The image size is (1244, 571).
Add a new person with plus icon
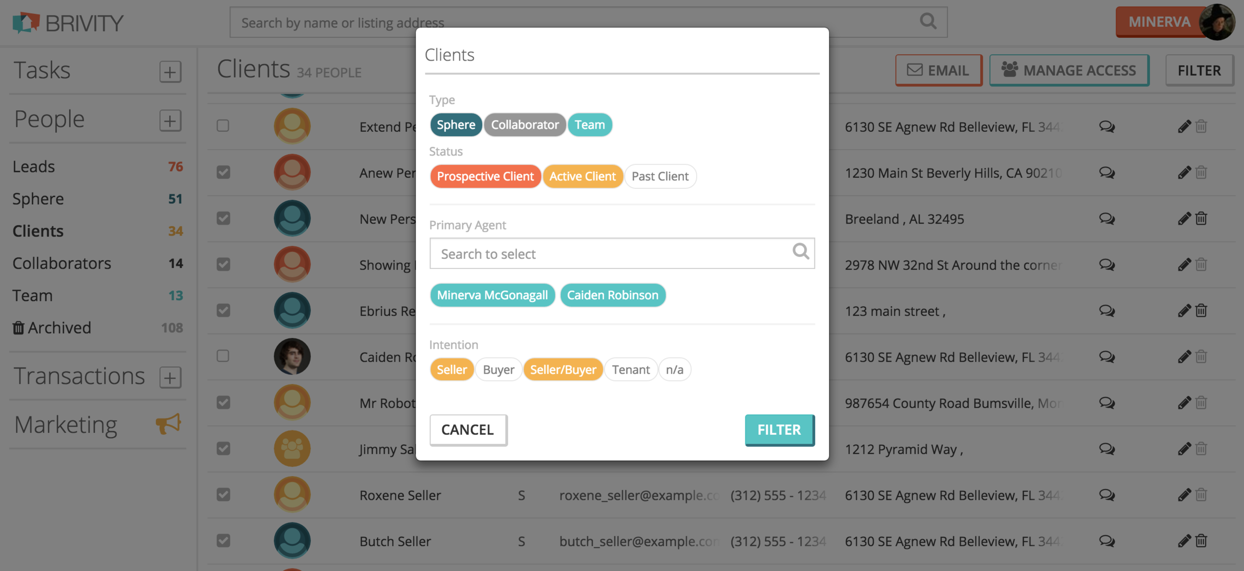170,120
